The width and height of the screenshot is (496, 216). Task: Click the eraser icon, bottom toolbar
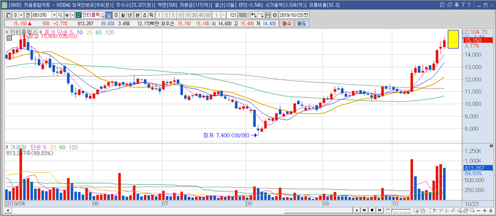coord(459,211)
